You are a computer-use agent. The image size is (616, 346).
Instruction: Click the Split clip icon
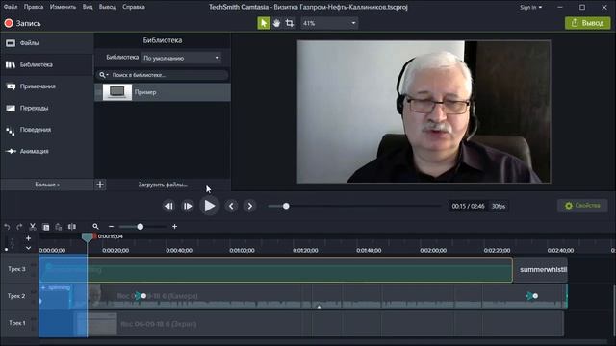tap(72, 227)
